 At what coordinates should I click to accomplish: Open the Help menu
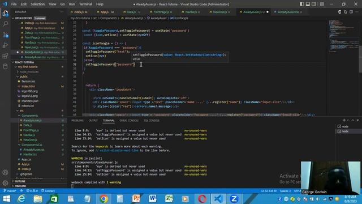(100, 4)
